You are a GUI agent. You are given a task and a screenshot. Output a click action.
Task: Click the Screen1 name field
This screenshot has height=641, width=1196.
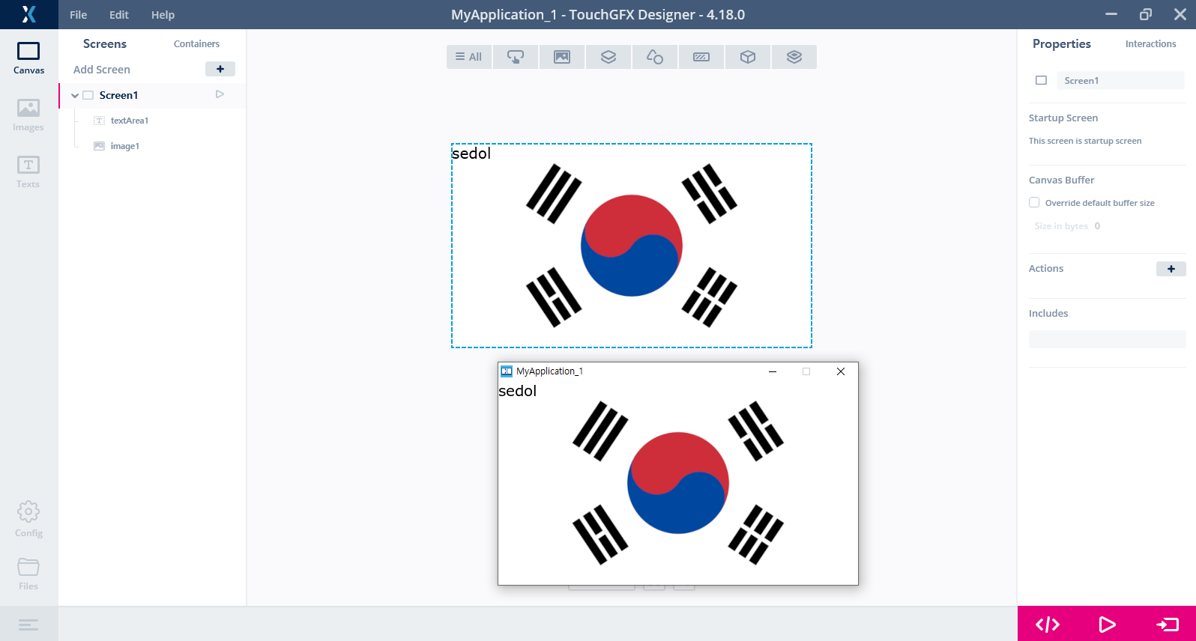point(1120,81)
